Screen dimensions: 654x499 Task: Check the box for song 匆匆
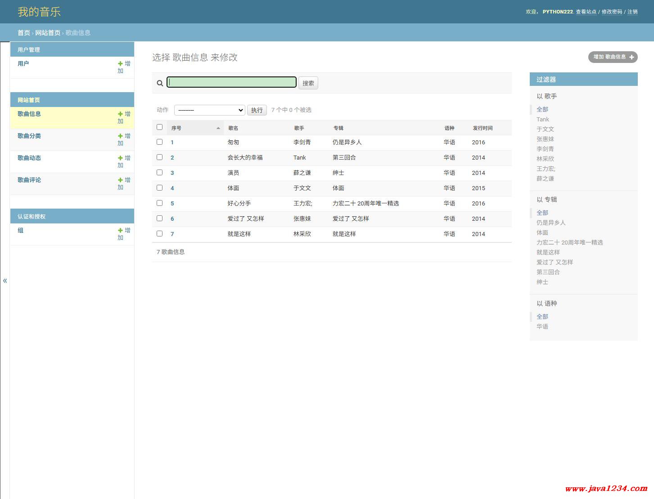click(159, 142)
